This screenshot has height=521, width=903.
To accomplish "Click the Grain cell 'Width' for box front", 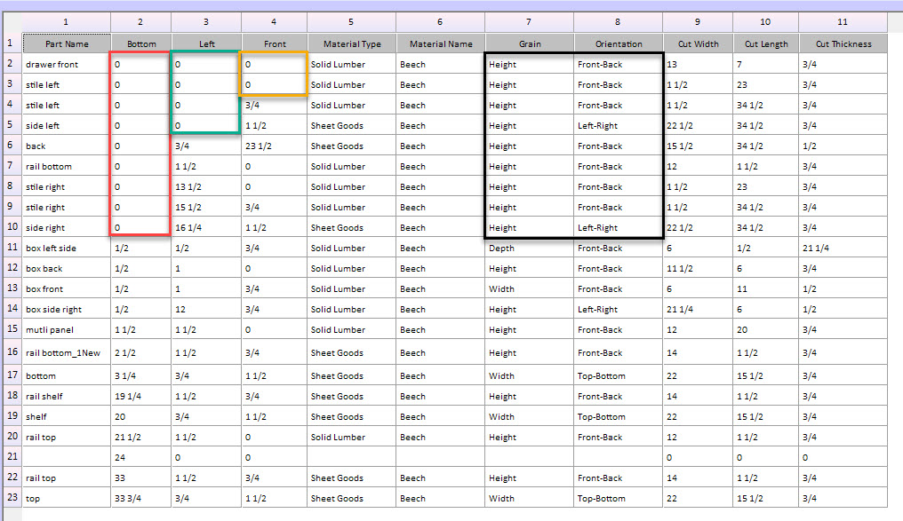I will pyautogui.click(x=529, y=288).
